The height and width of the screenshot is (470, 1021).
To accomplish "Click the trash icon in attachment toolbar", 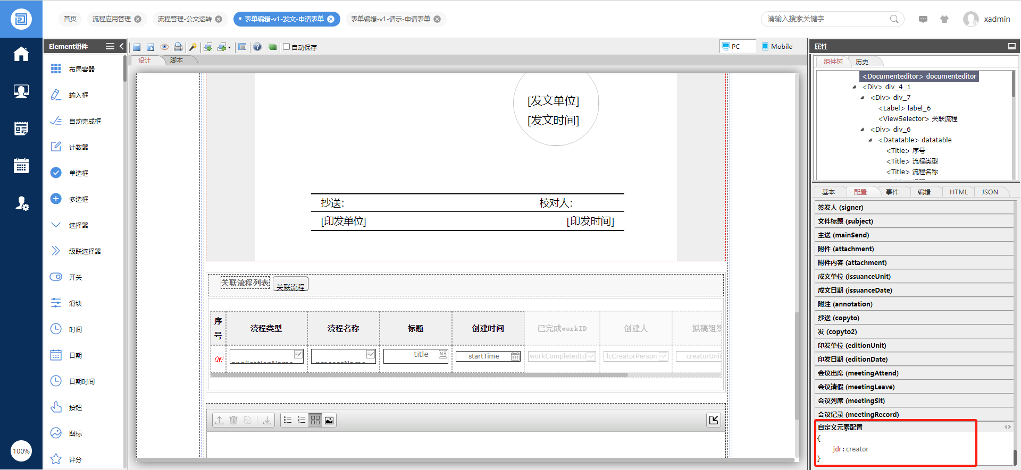I will coord(233,420).
